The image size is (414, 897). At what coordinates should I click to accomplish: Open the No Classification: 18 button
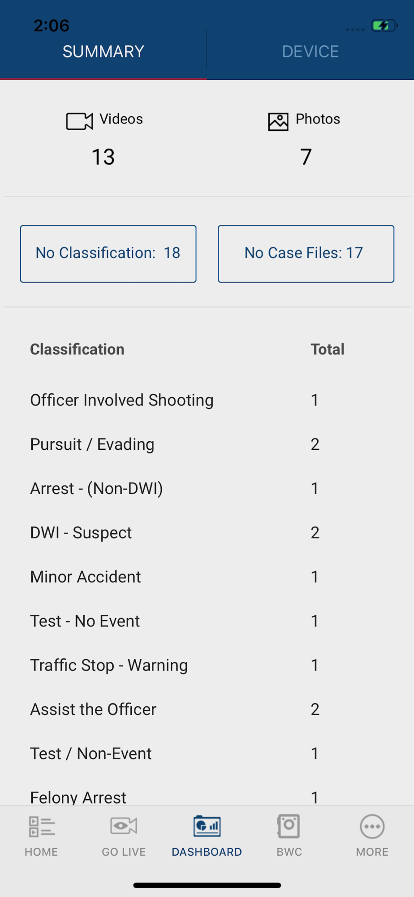(108, 254)
